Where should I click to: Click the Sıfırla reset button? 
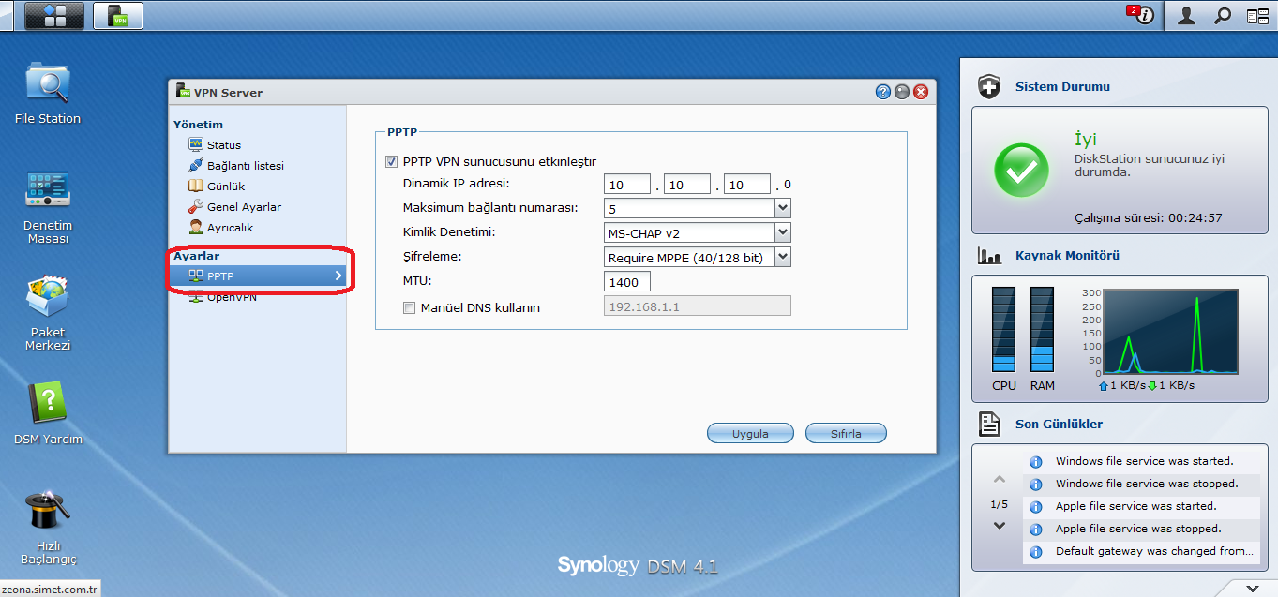pos(846,434)
